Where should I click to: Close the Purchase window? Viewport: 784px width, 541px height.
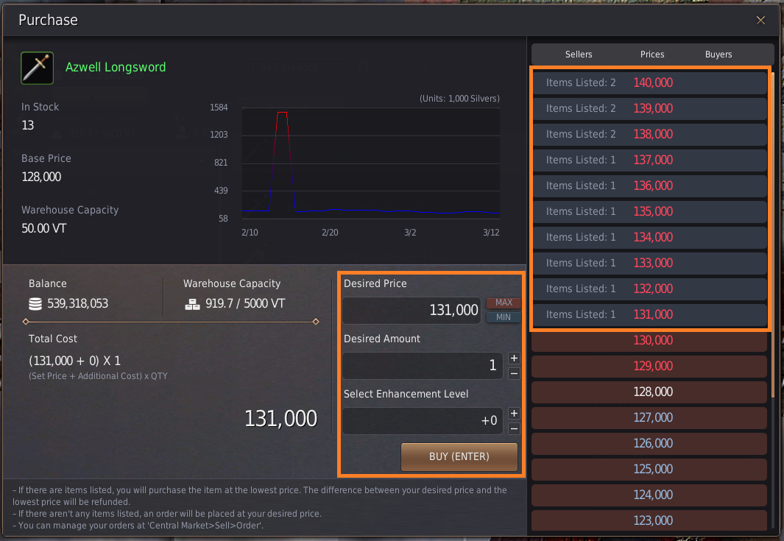pos(760,20)
